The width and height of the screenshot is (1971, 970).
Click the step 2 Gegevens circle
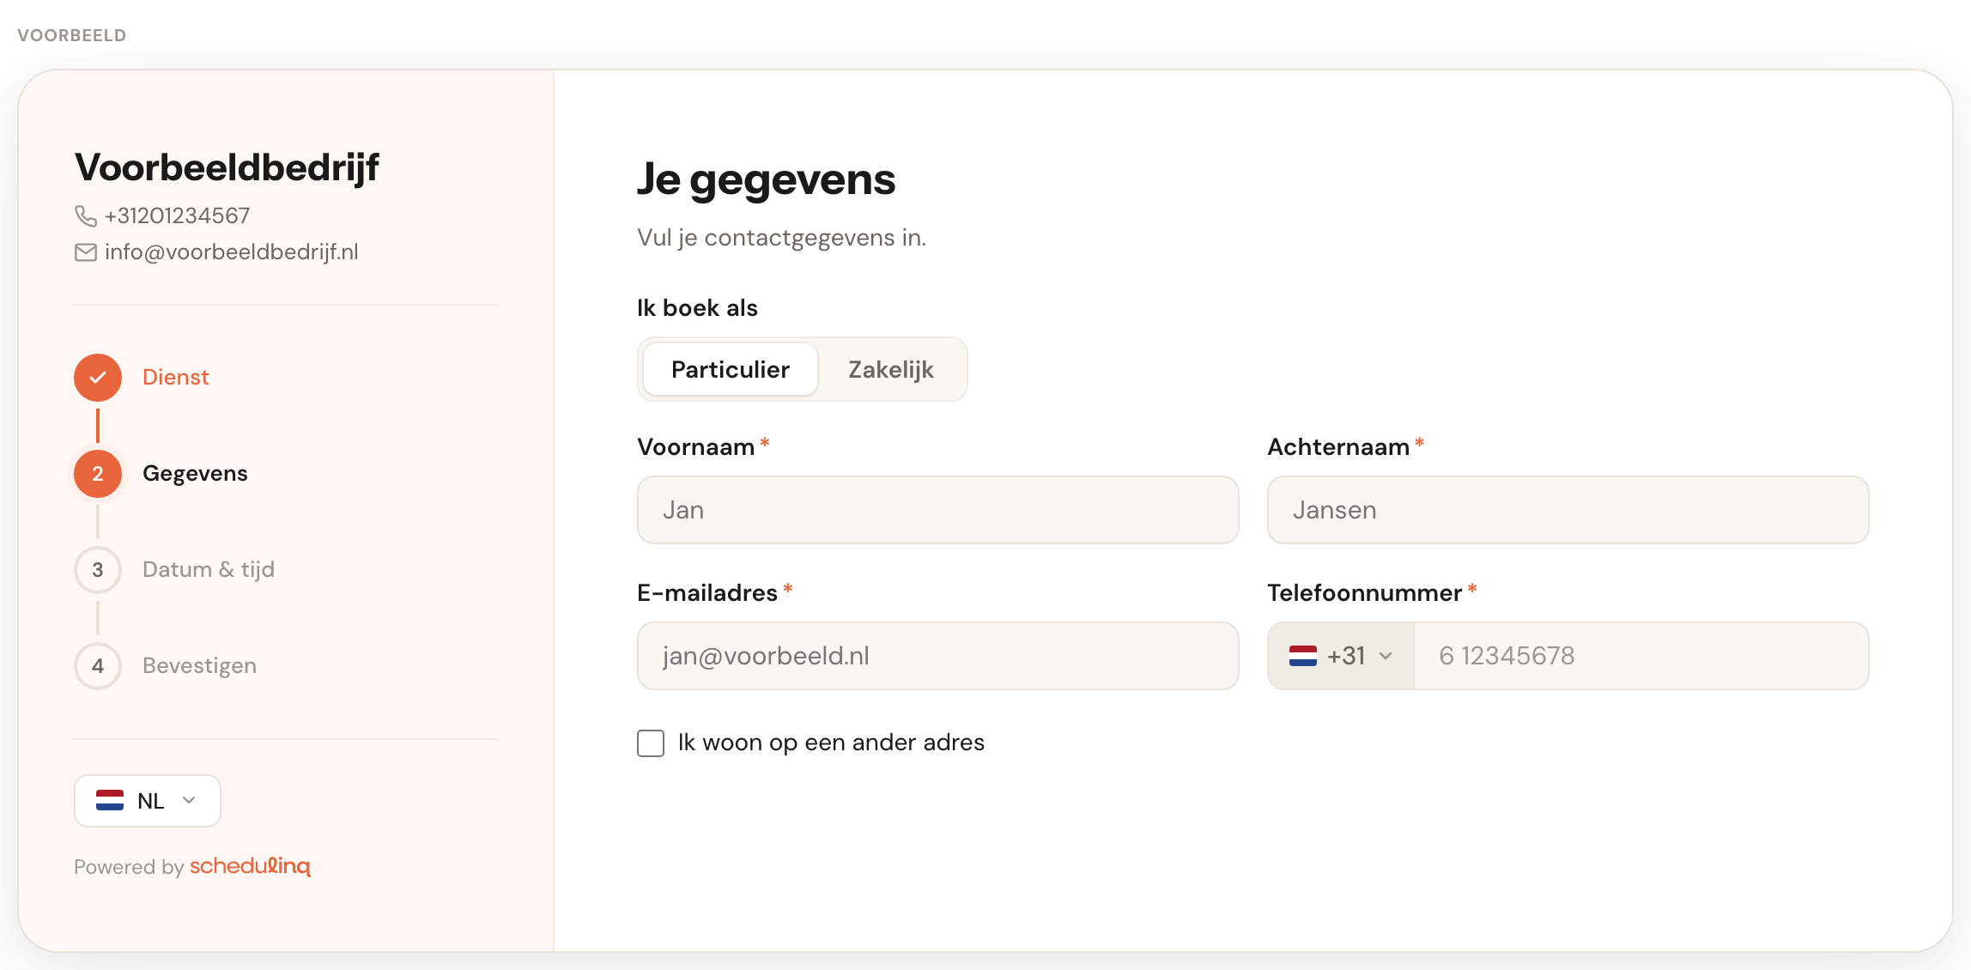click(x=98, y=474)
